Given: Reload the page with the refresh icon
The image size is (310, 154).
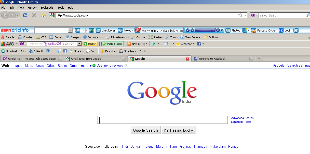Looking at the screenshot, I should click(x=25, y=15).
